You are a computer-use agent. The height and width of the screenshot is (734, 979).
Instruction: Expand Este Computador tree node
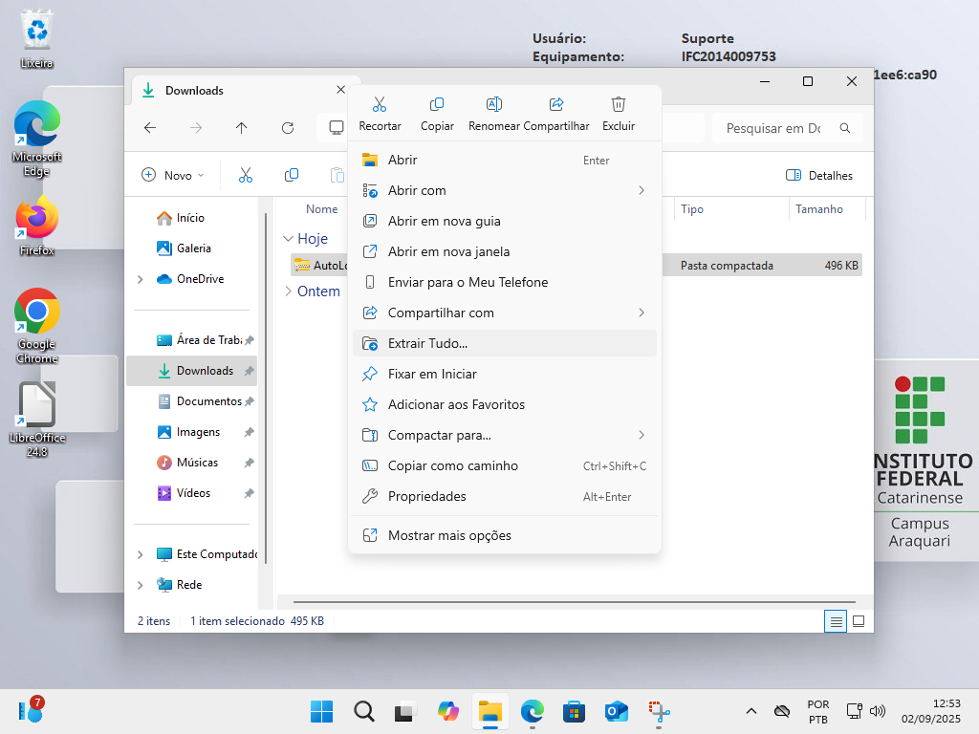pyautogui.click(x=141, y=554)
